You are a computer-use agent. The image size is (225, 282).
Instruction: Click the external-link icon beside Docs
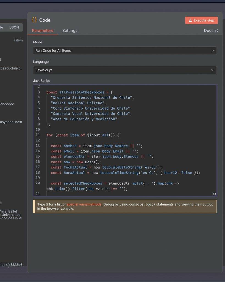[x=216, y=31]
